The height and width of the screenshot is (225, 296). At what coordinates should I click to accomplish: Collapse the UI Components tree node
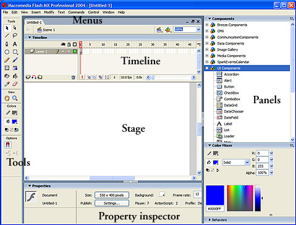207,68
